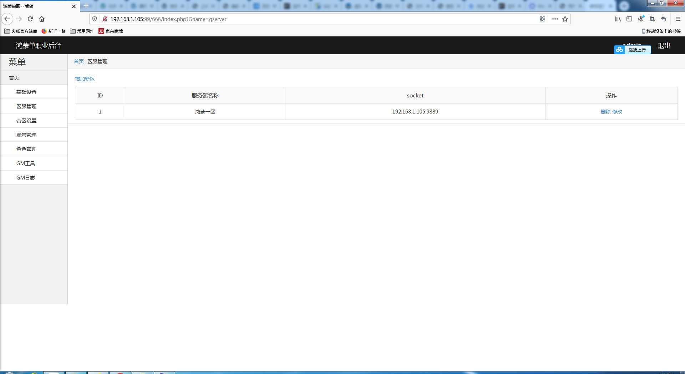Open 基础设置 in sidebar menu
Screen dimensions: 685x374
point(26,92)
